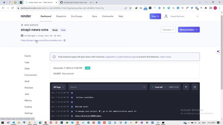Open the Help menu in header
This screenshot has height=125, width=223.
pos(121,16)
